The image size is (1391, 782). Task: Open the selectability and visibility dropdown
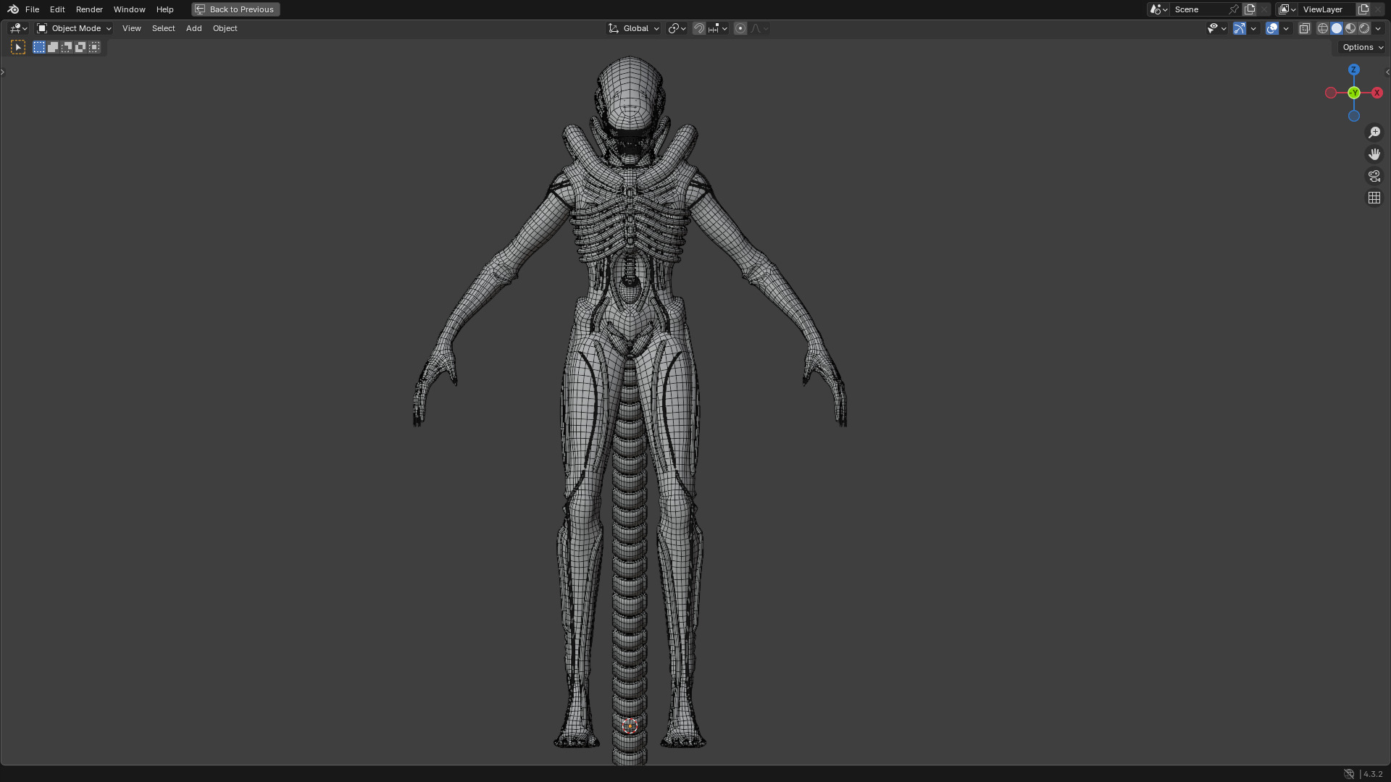pos(1216,28)
